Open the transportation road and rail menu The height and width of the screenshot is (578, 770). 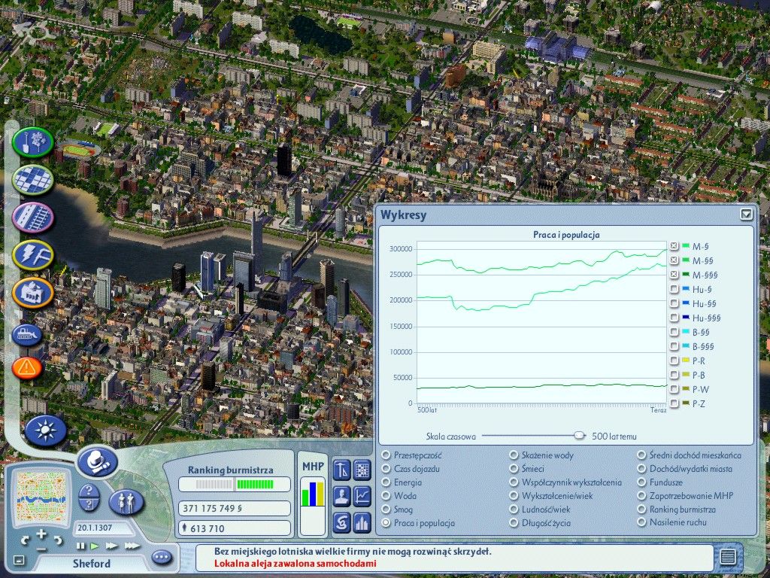[x=33, y=218]
